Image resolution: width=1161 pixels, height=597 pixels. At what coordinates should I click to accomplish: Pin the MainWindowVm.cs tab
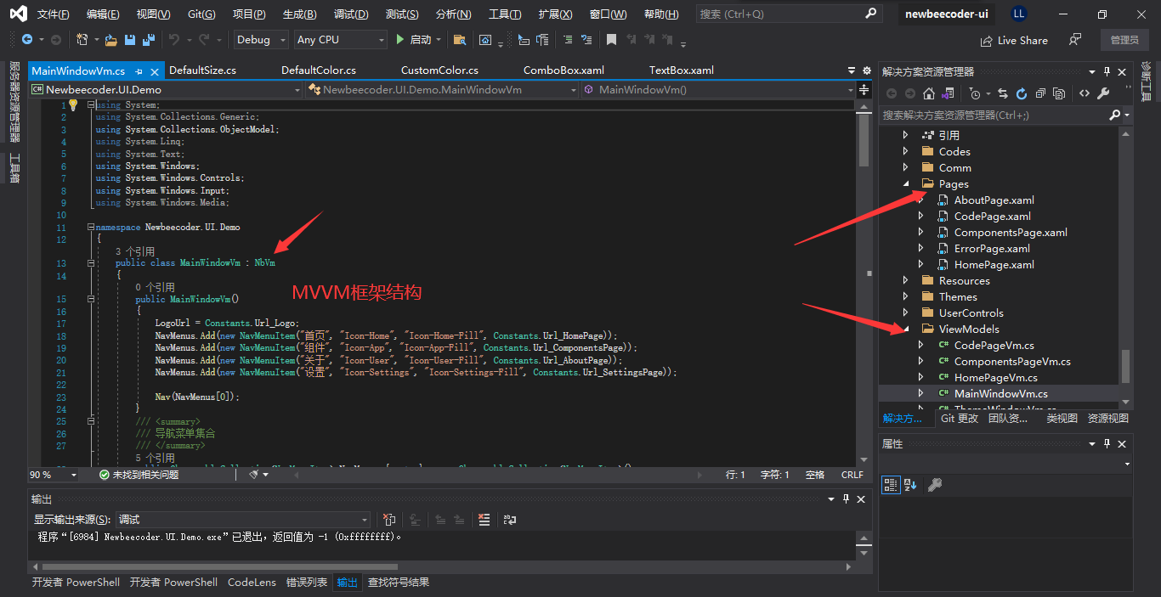139,71
